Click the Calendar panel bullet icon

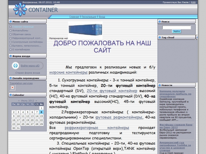(11, 95)
